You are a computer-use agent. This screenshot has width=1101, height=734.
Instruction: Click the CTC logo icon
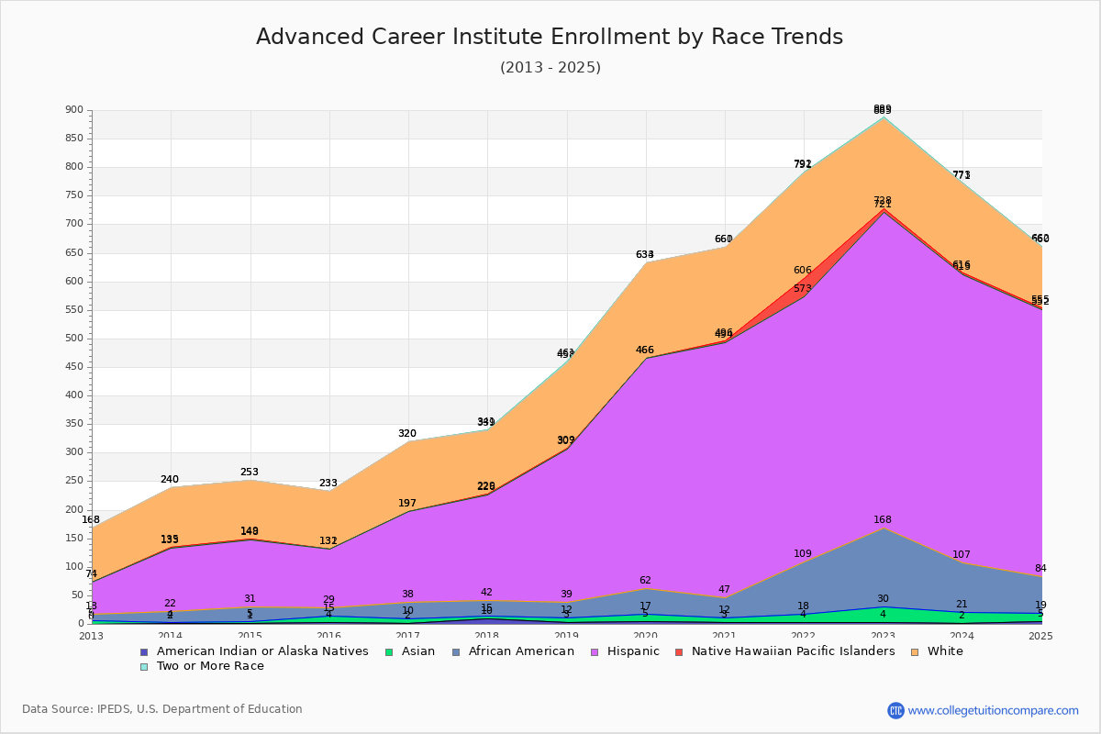click(x=895, y=710)
